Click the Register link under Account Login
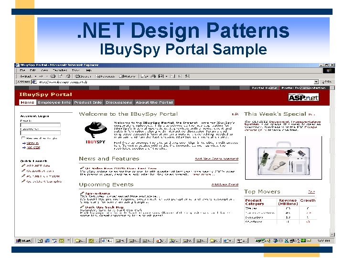Image resolution: width=344 pixels, height=258 pixels. 33,148
